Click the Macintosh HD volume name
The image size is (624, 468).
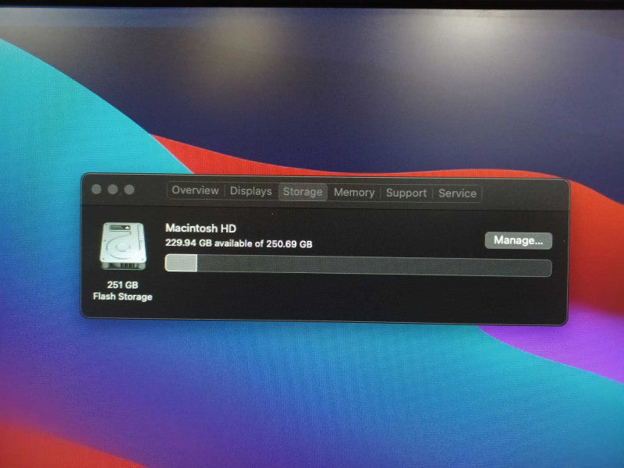coord(201,228)
